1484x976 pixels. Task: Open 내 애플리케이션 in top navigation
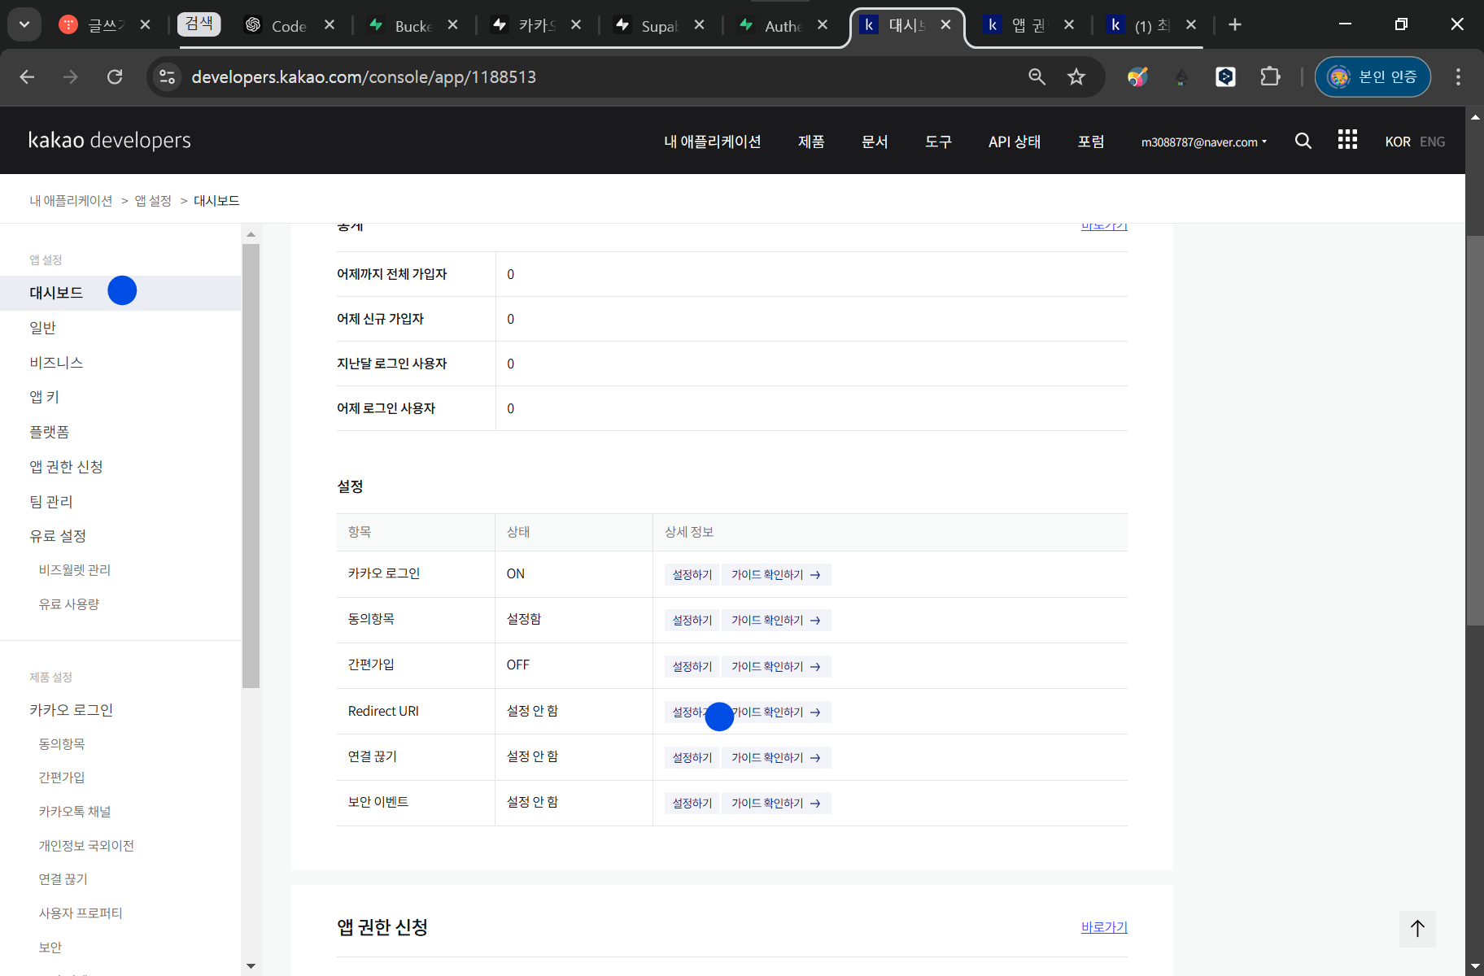712,142
